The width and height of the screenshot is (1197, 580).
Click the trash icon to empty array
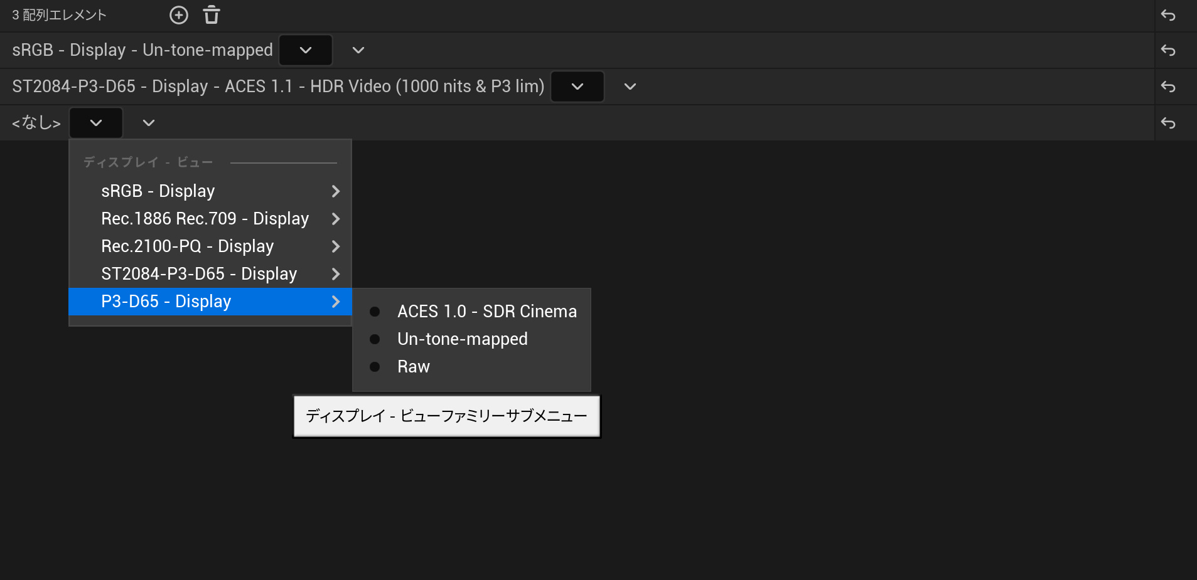[x=212, y=15]
